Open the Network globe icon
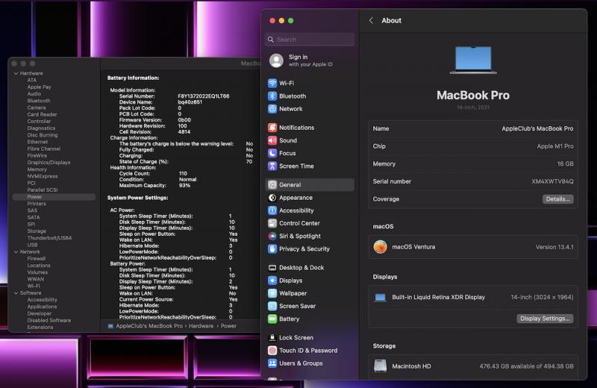 click(272, 108)
